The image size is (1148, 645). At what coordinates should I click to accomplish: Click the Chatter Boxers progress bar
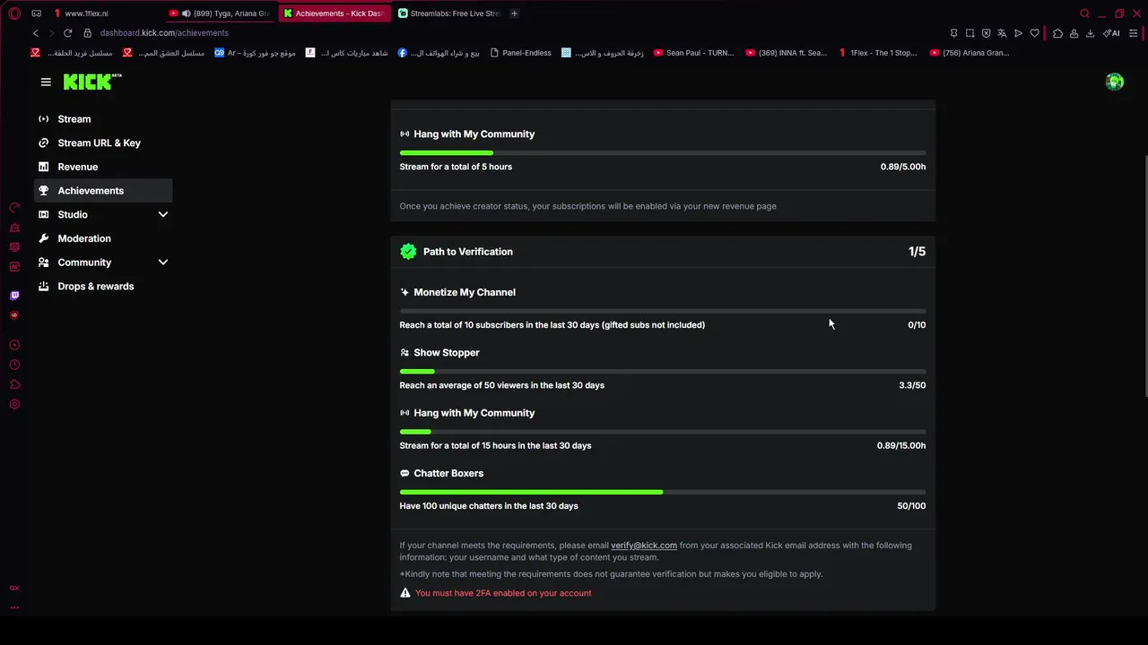[663, 492]
